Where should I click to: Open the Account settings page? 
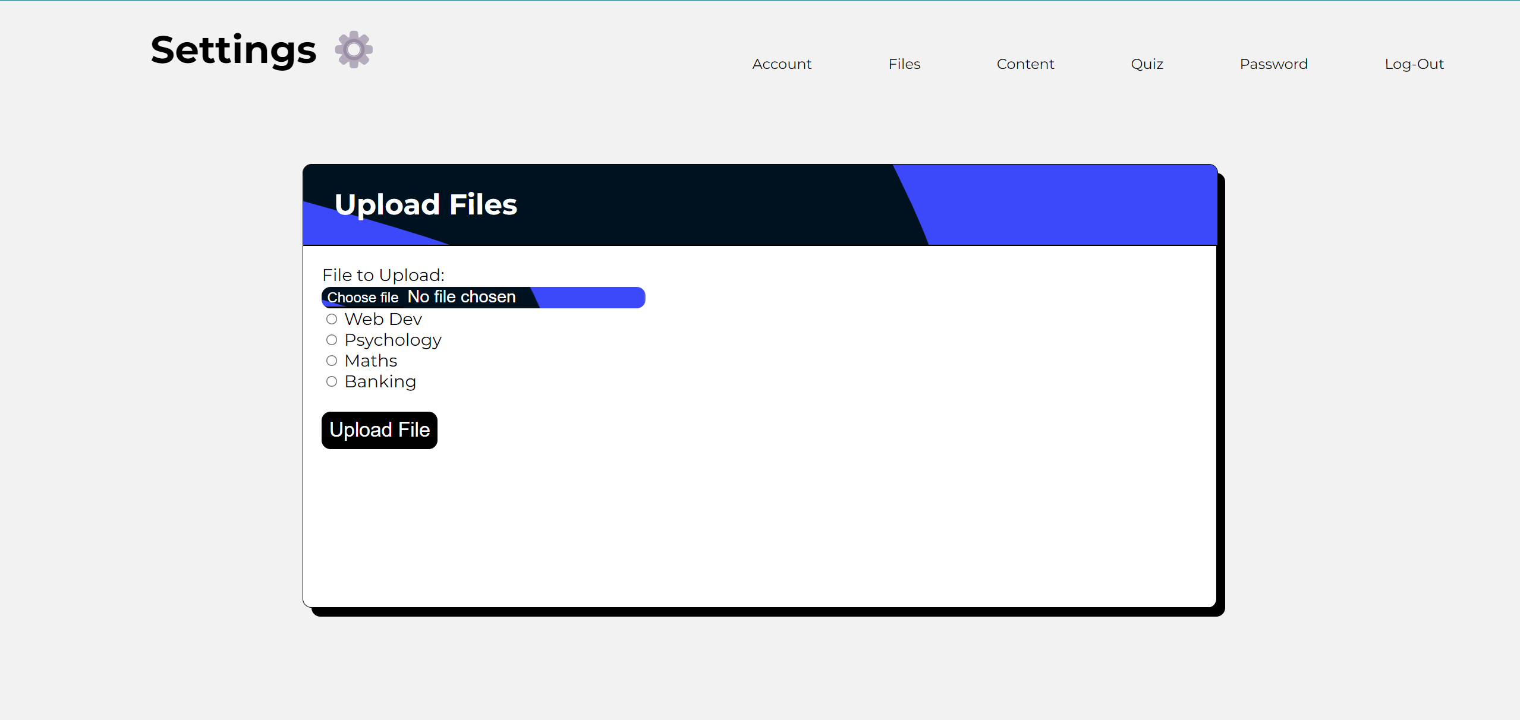tap(781, 64)
